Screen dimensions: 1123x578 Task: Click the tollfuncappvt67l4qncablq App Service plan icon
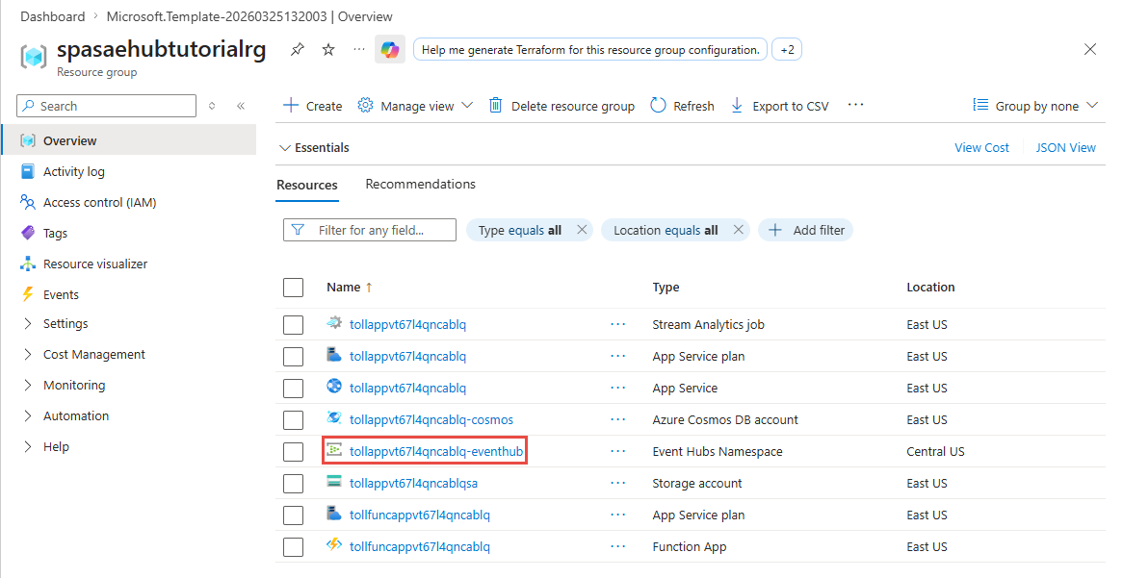[334, 514]
